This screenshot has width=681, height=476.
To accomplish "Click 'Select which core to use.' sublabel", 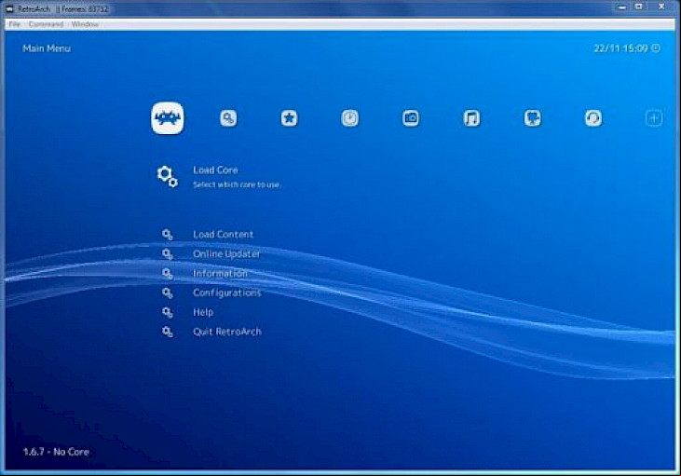I will (237, 184).
